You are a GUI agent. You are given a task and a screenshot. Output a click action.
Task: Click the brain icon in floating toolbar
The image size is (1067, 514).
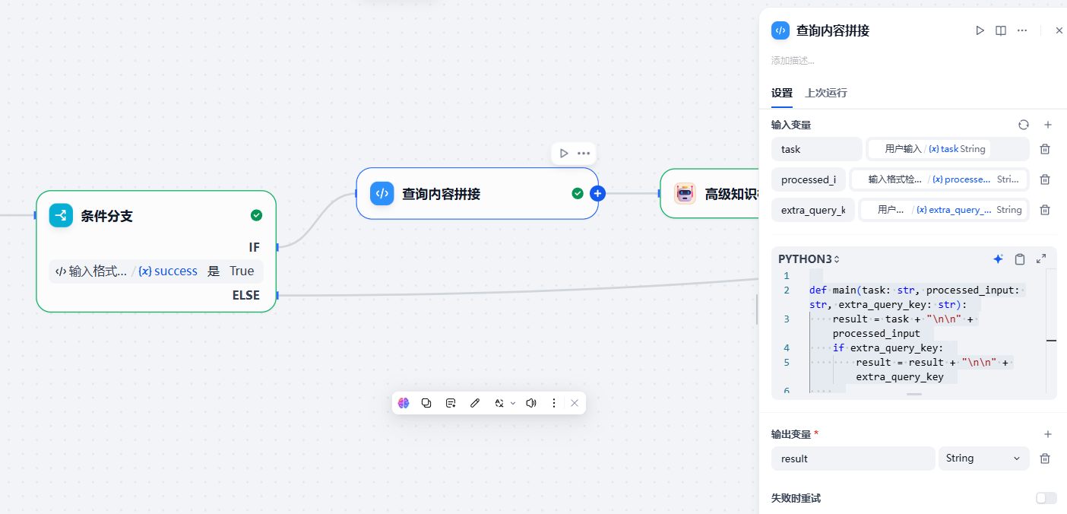[404, 403]
